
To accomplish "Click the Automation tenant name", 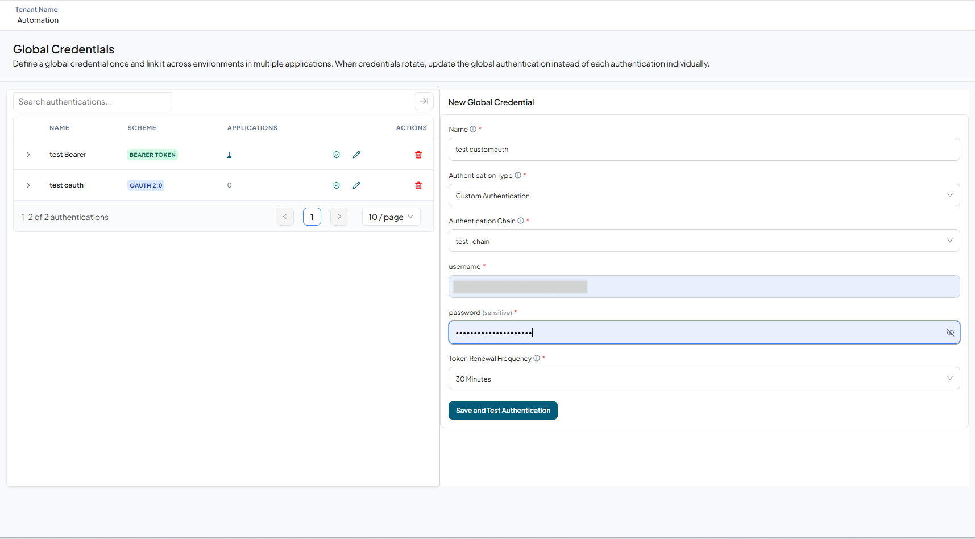I will coord(38,20).
